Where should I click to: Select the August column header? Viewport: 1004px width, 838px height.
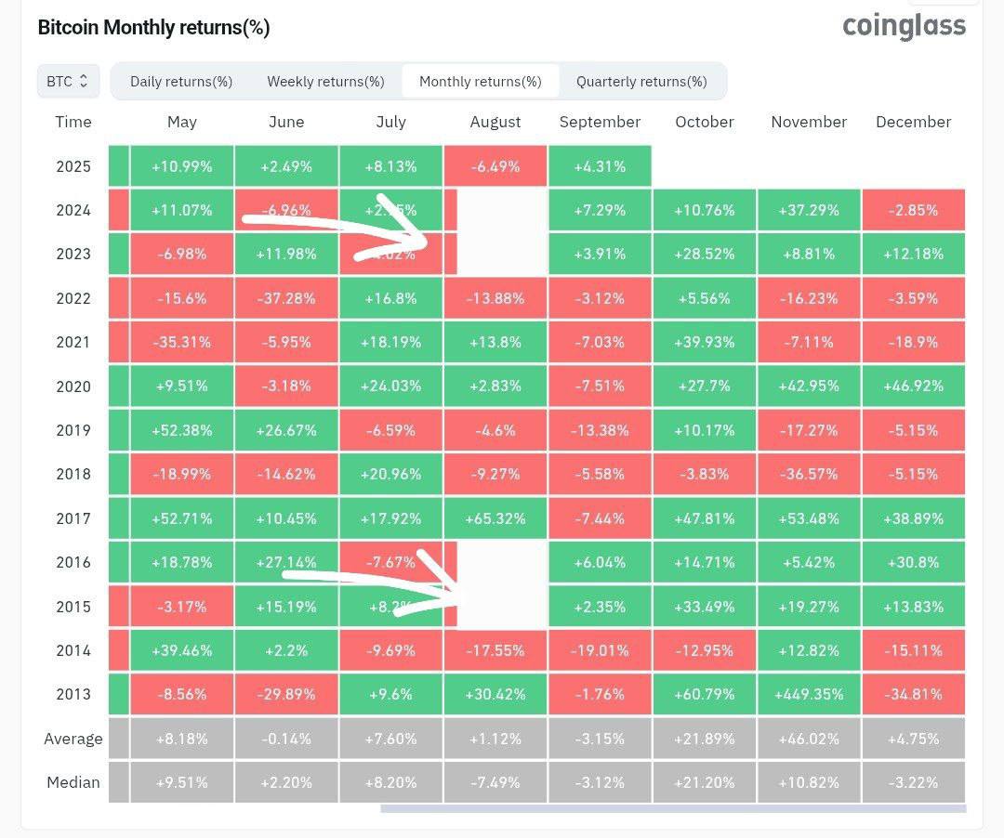click(495, 122)
